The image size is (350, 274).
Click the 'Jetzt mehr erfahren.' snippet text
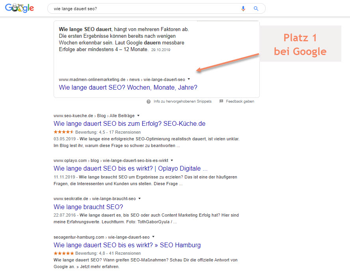tap(100, 267)
